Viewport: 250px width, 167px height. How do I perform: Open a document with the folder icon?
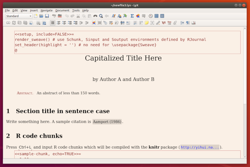click(x=41, y=16)
